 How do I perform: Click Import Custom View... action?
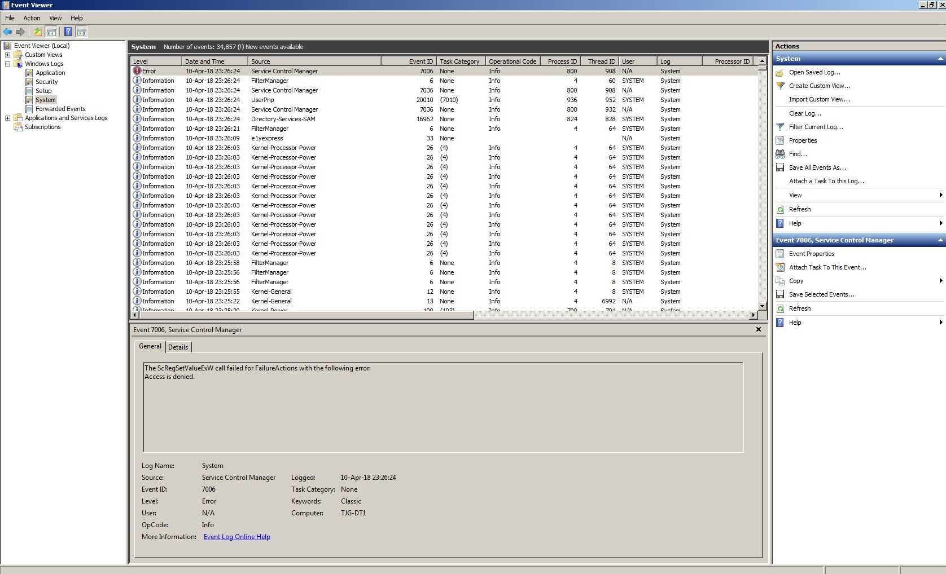pyautogui.click(x=820, y=99)
